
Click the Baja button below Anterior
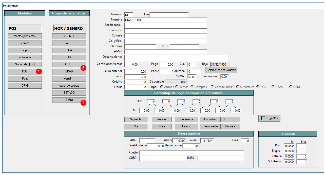(x=162, y=126)
